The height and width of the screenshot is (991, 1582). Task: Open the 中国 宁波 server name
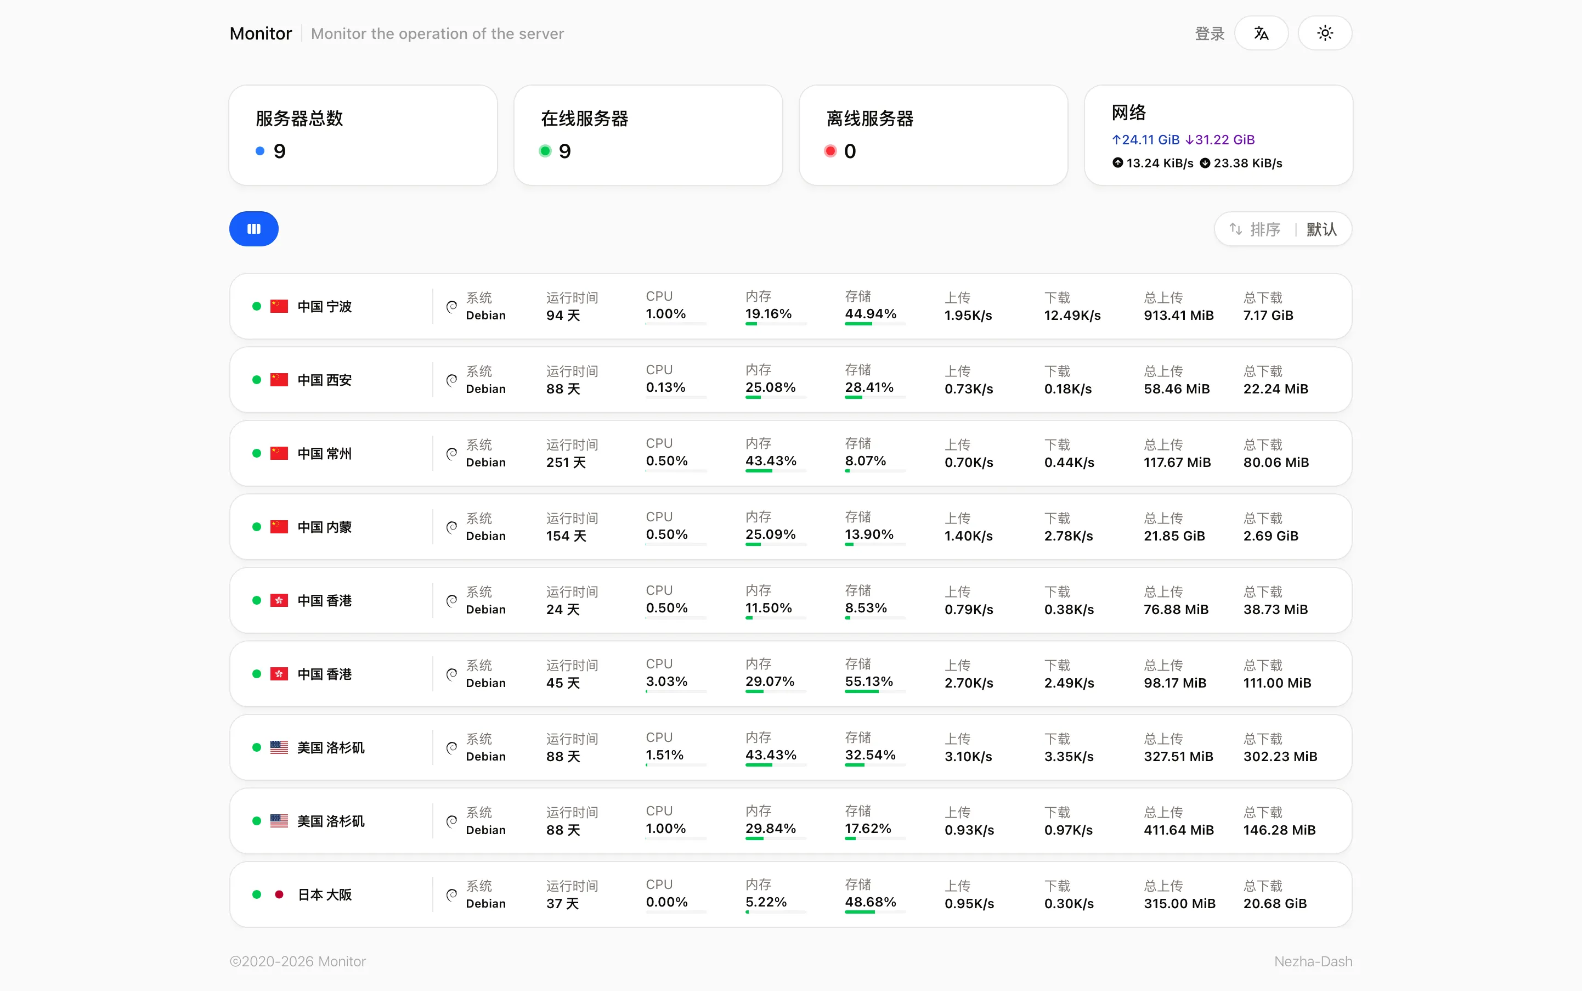tap(325, 307)
